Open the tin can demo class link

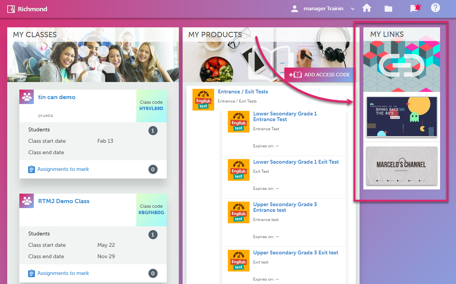click(x=57, y=97)
